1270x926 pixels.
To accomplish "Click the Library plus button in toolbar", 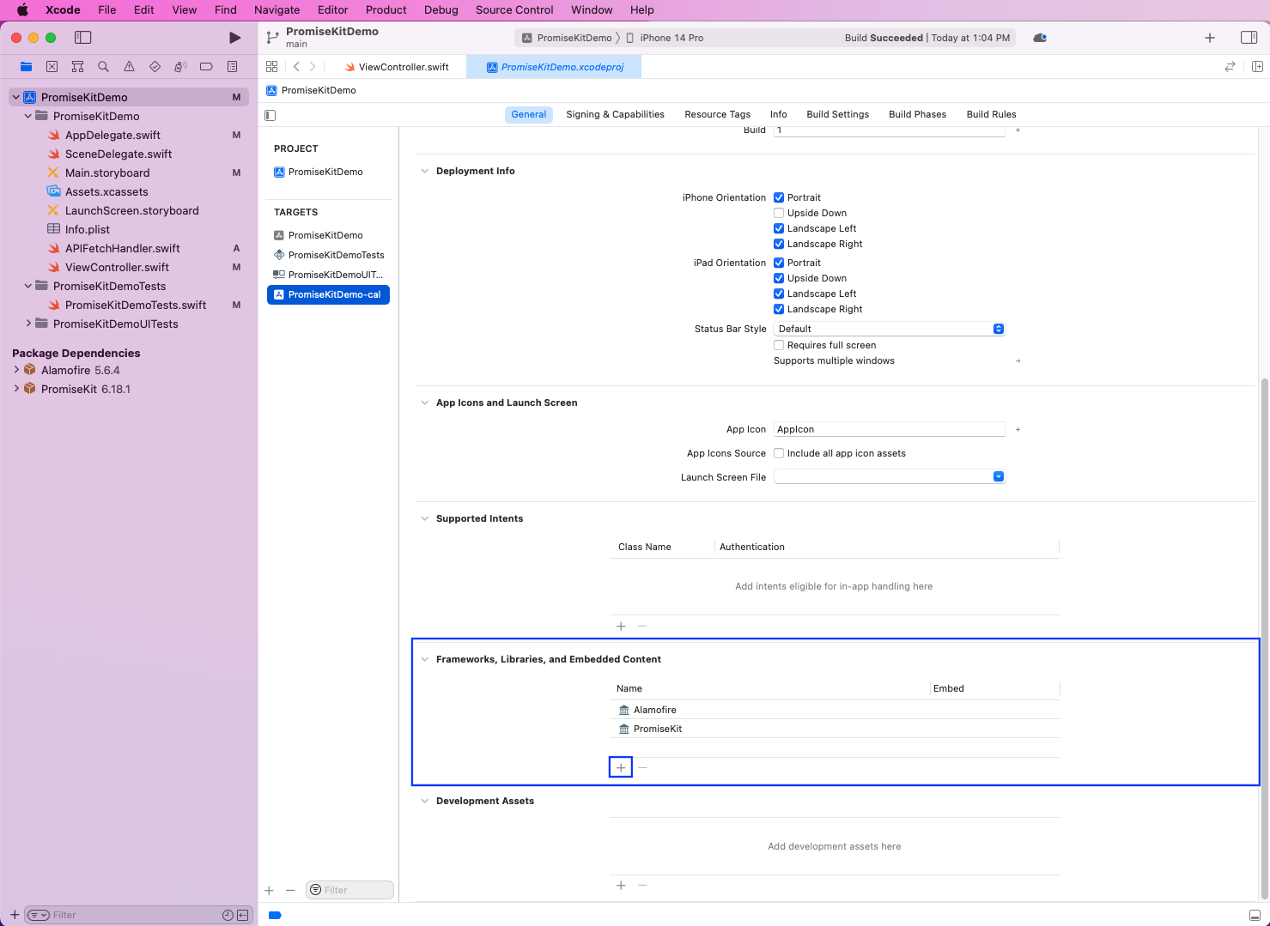I will pos(1210,38).
